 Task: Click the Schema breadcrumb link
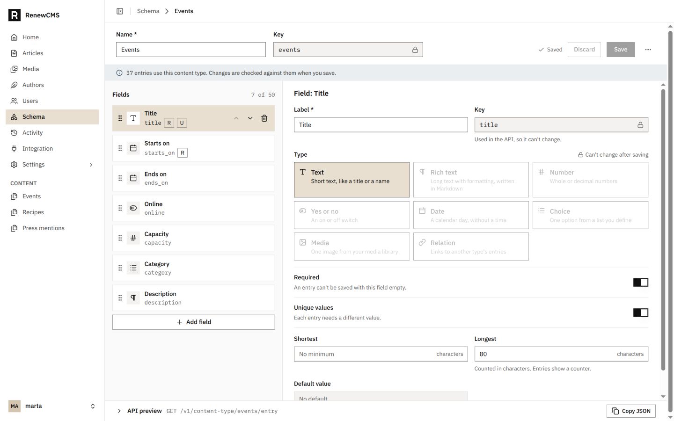[x=148, y=11]
